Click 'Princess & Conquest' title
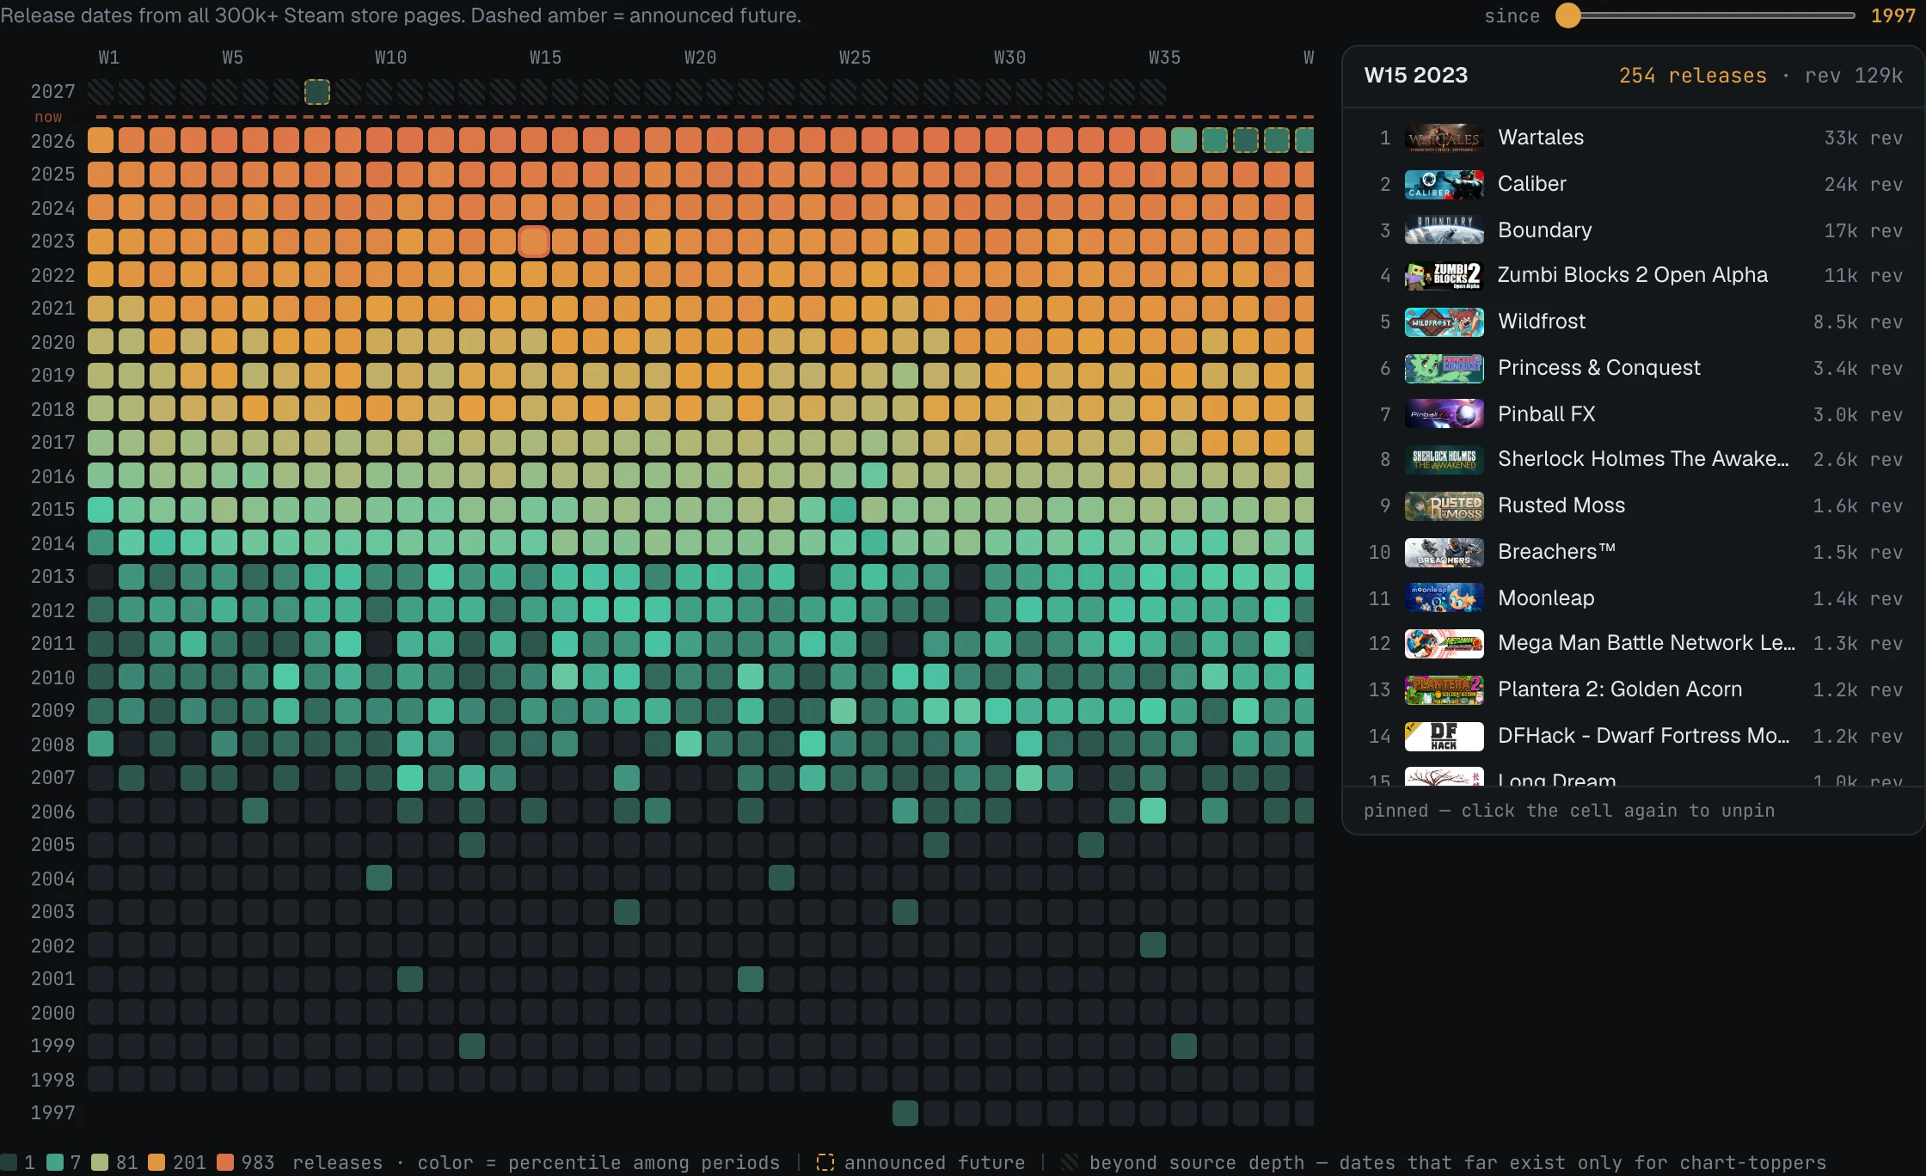 (1599, 368)
